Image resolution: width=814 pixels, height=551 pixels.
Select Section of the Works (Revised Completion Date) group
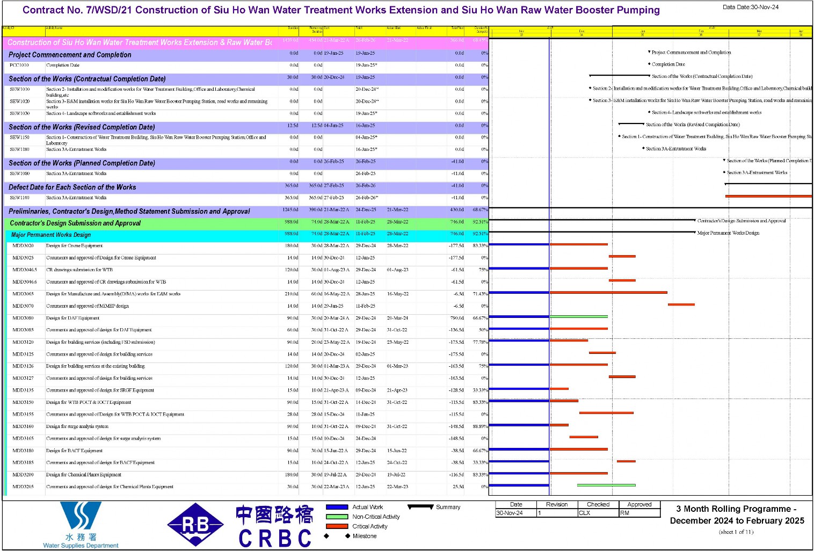tap(246, 127)
